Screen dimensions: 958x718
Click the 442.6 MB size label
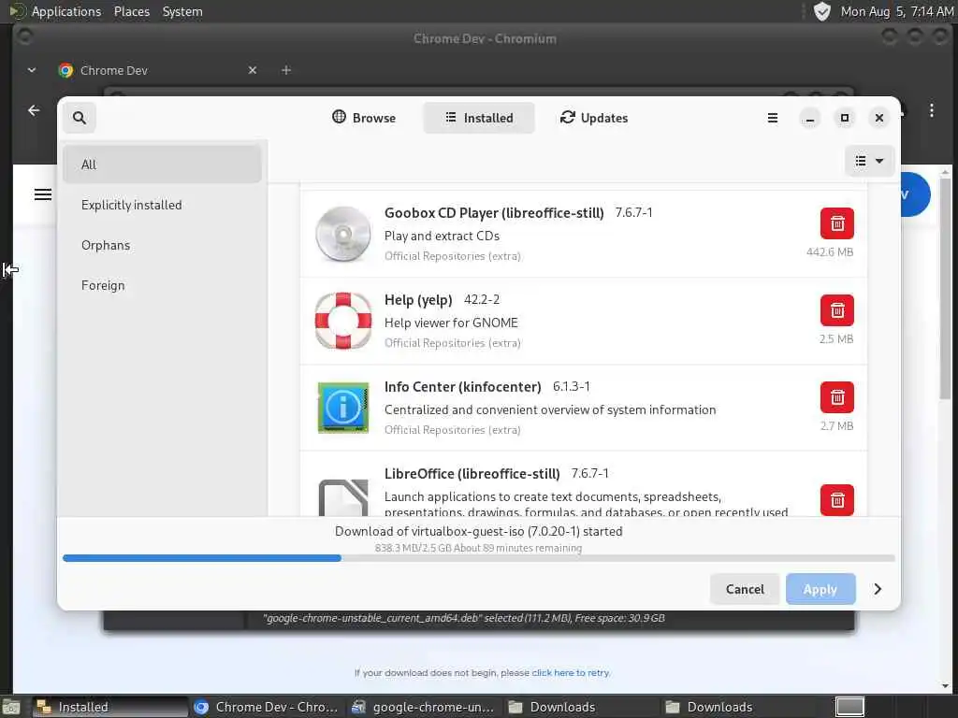click(829, 251)
